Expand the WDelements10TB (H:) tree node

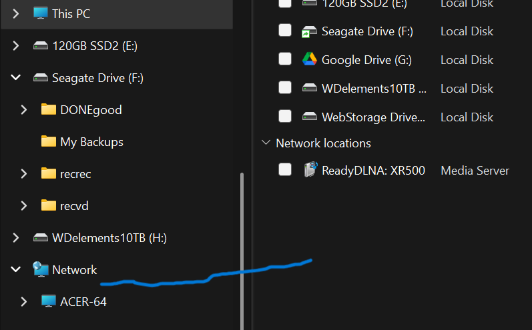15,238
